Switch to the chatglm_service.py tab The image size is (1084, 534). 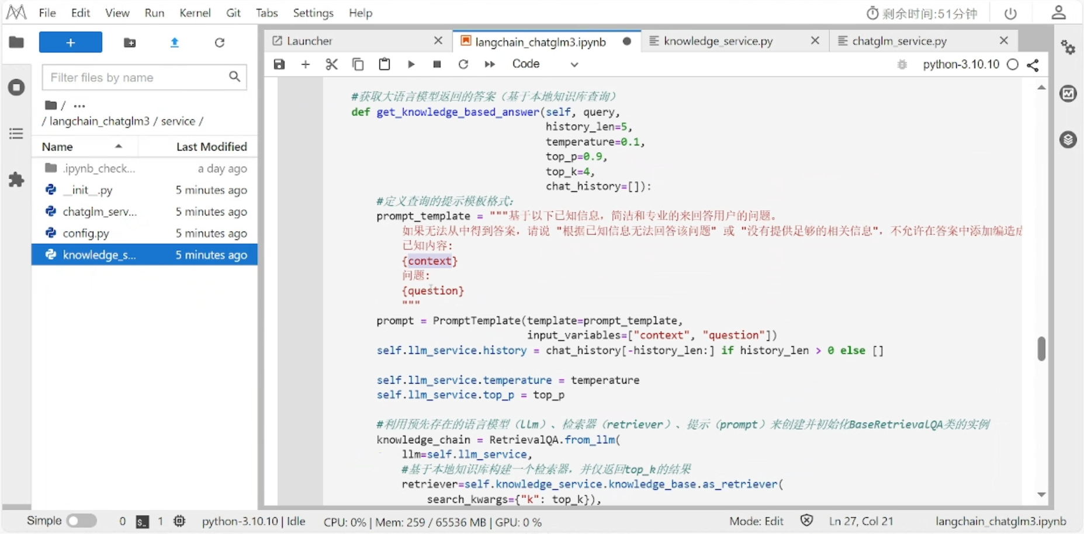click(x=899, y=41)
